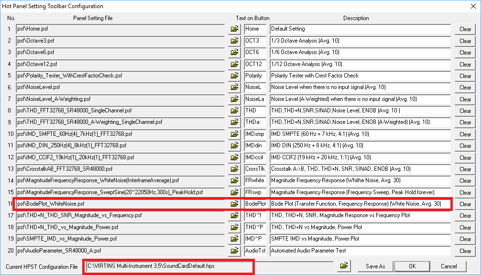
Task: Browse file for NoiseLevel_A-Weighting.psf row
Action: (x=234, y=99)
